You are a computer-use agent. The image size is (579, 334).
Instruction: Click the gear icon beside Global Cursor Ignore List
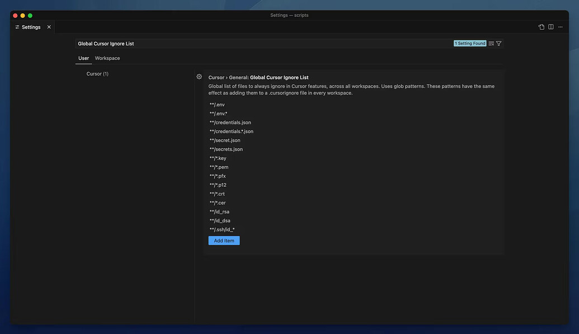(199, 76)
